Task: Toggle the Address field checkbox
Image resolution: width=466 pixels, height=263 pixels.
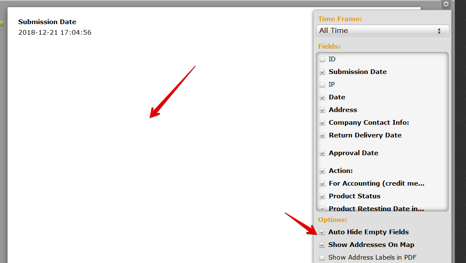Action: click(322, 110)
